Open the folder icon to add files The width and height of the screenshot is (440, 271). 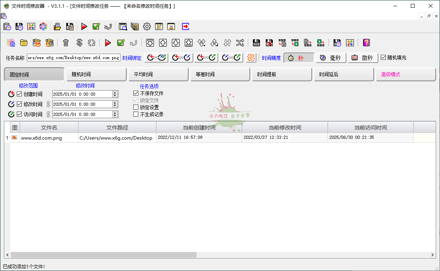(x=23, y=43)
